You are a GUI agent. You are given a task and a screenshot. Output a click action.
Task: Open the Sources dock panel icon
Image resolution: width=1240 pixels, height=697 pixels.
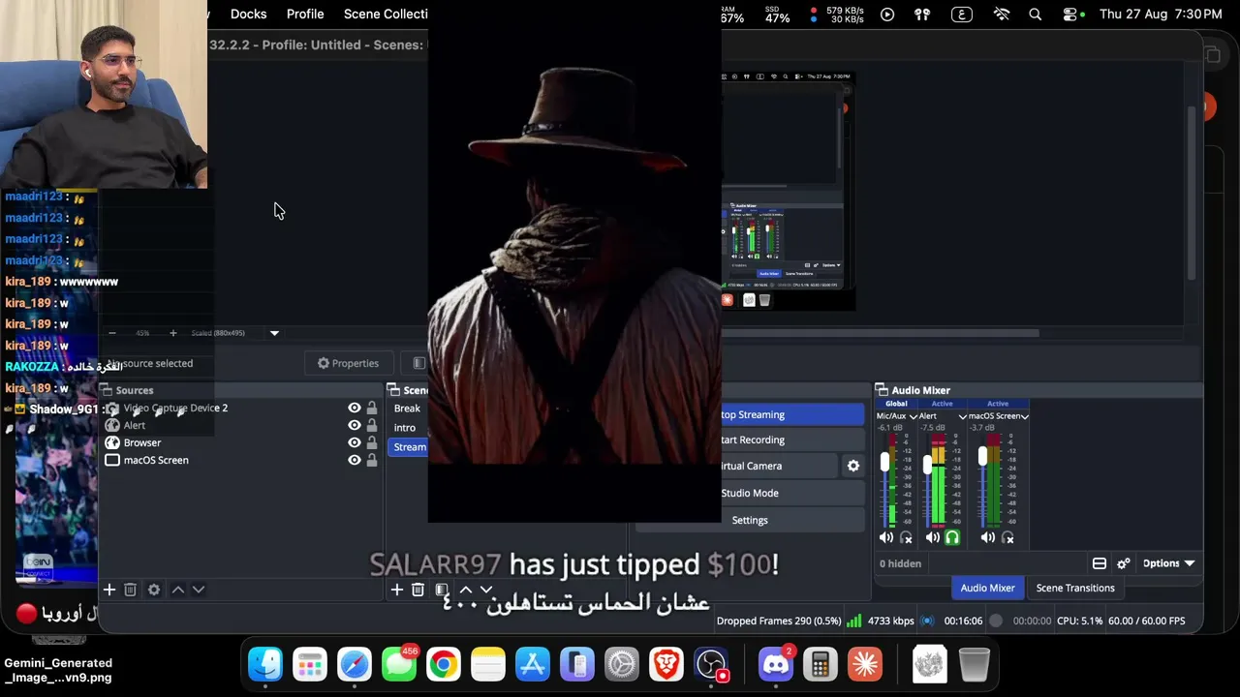106,390
